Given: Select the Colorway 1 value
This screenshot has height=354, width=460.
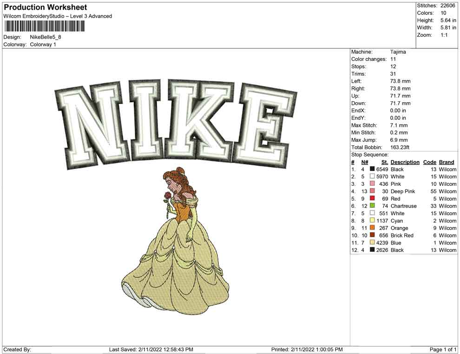Looking at the screenshot, I should 43,45.
